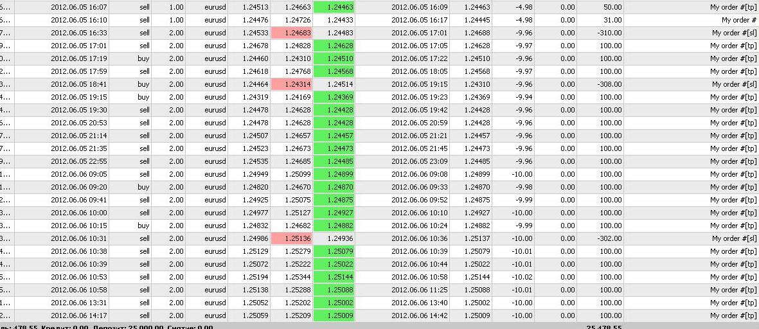Select stop loss value 1.24682
759x329 pixels.
[x=298, y=226]
